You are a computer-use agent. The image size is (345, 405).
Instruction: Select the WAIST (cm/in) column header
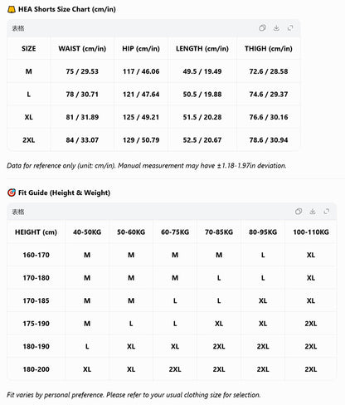(x=82, y=49)
